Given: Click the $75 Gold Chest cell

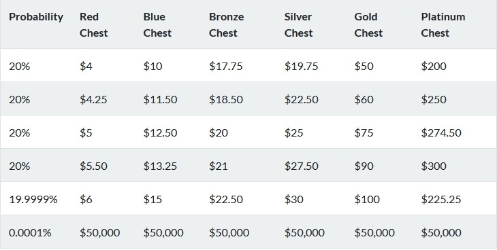Looking at the screenshot, I should pyautogui.click(x=364, y=132).
